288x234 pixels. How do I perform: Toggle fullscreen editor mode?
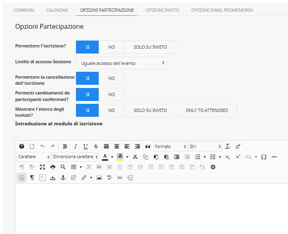click(x=42, y=167)
